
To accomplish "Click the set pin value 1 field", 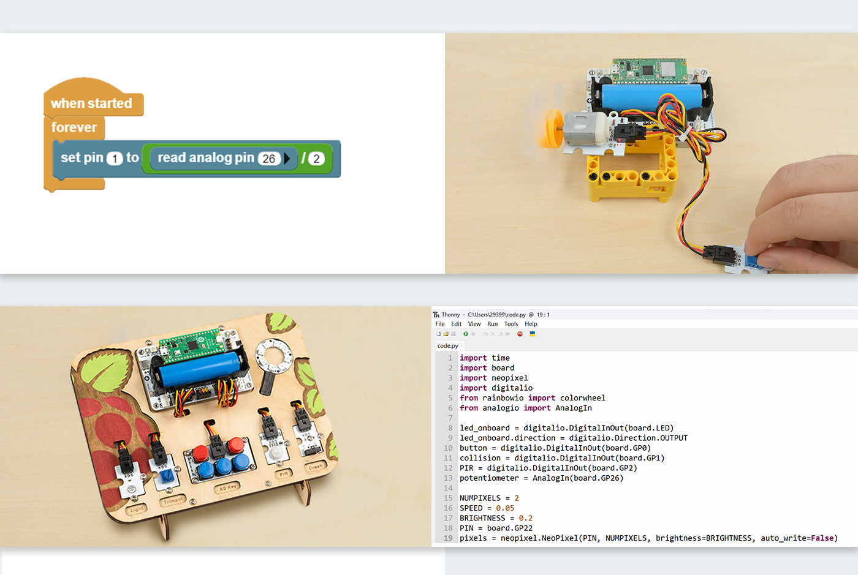I will [115, 159].
